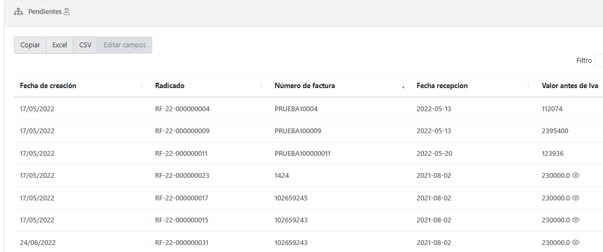View value details for radicado RF-22-000000017
This screenshot has width=603, height=252.
pyautogui.click(x=576, y=198)
